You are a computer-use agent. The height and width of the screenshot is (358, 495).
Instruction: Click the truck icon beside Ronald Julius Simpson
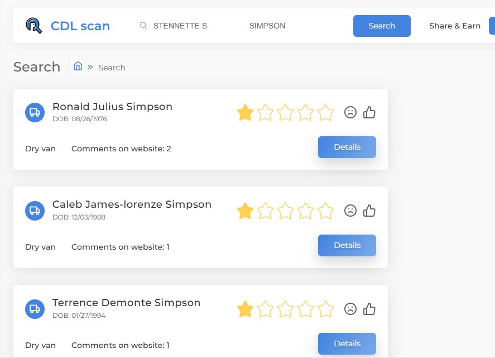tap(35, 112)
